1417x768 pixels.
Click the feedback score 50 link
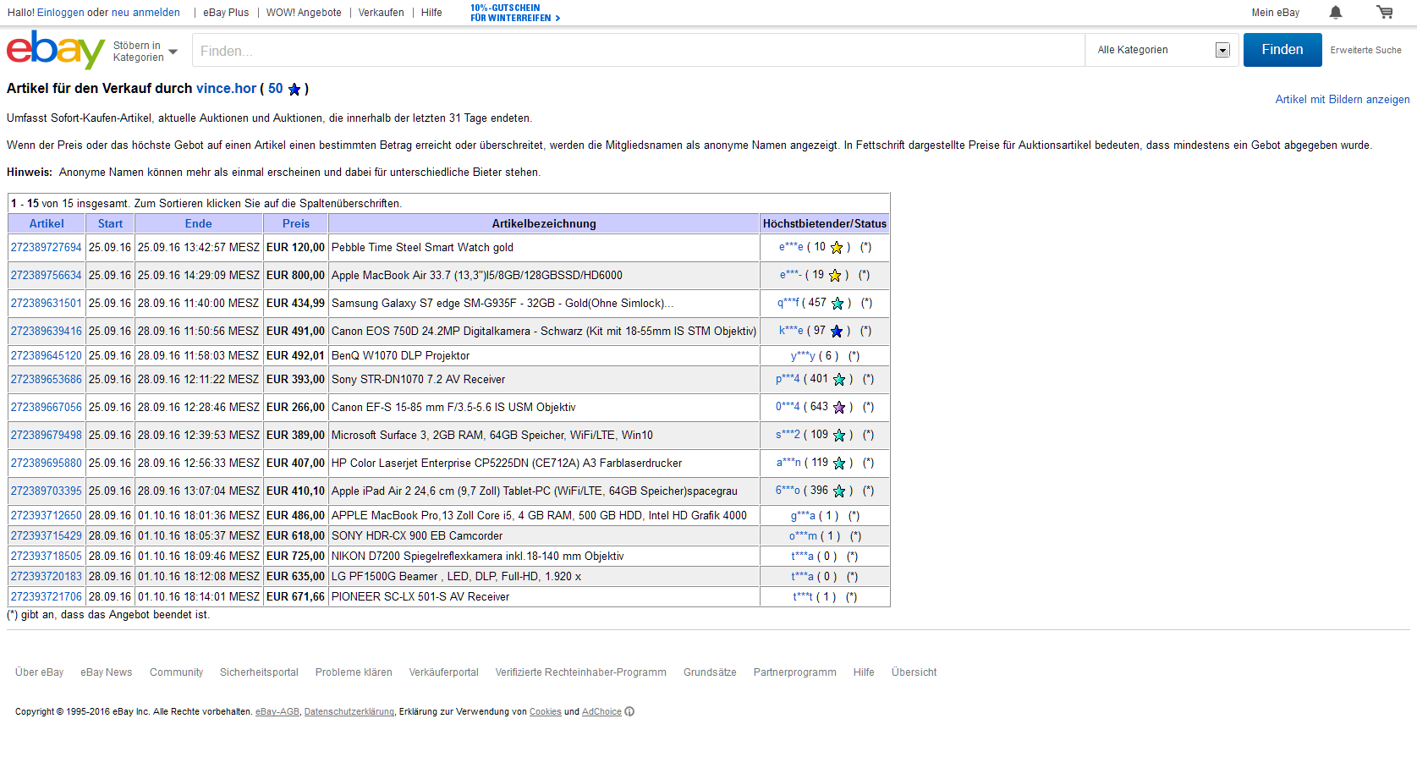click(x=276, y=89)
